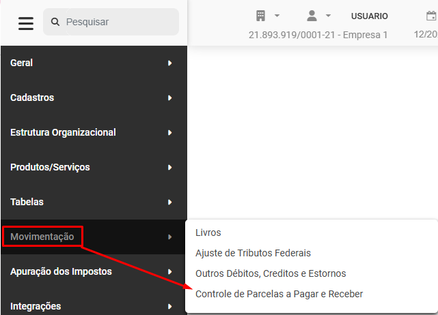Open Controle de Parcelas a Pagar e Receber
The width and height of the screenshot is (438, 315).
click(x=279, y=294)
